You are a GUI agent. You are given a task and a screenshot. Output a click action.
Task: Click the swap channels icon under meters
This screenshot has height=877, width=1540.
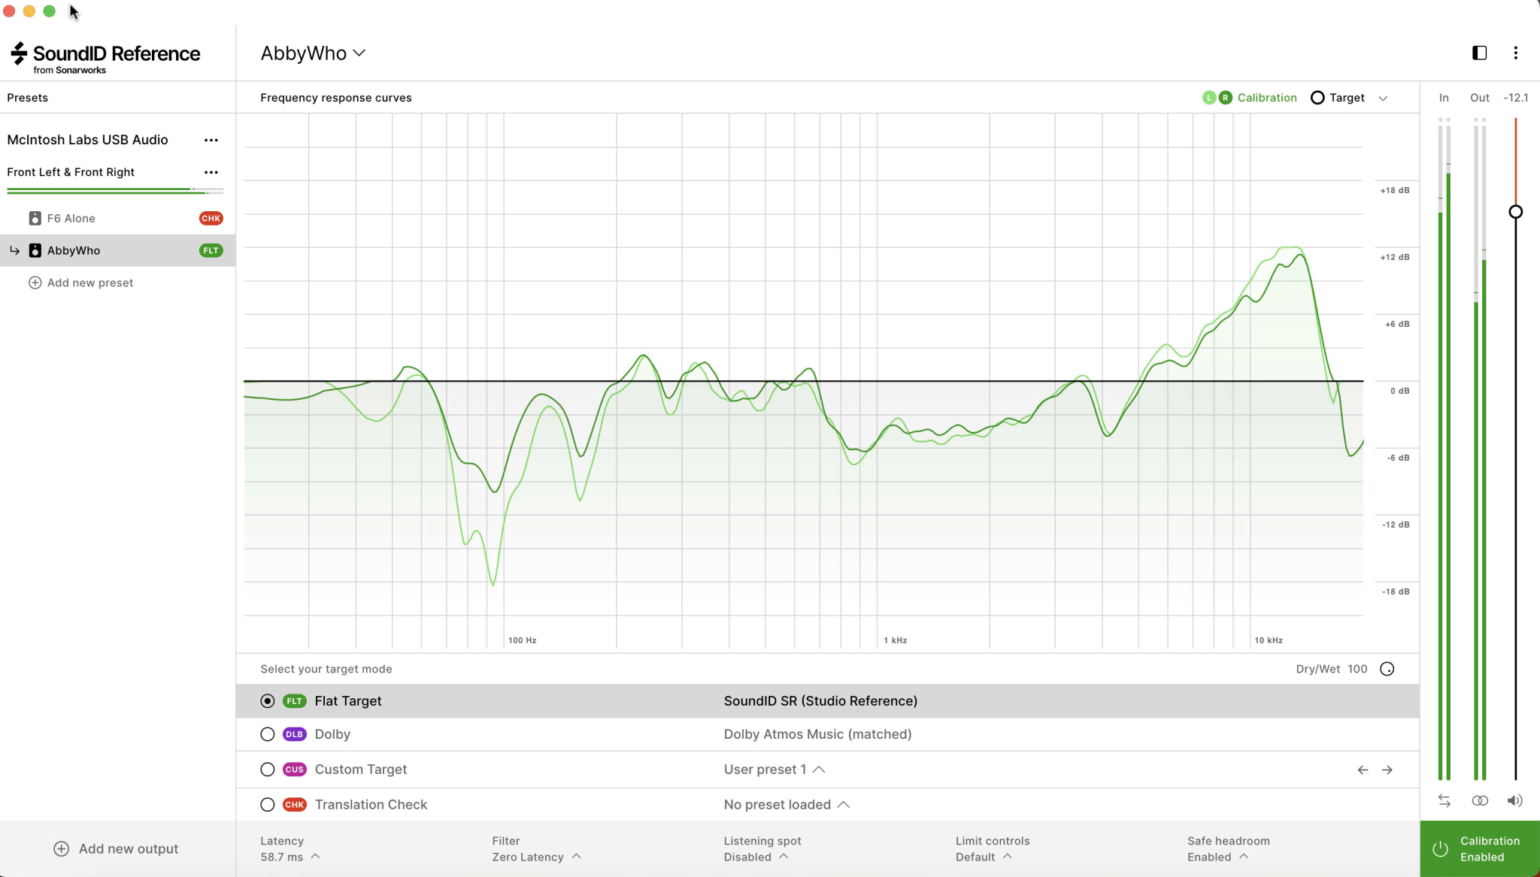coord(1444,800)
